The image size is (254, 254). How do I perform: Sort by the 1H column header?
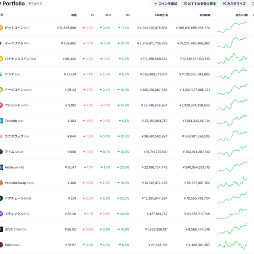[92, 15]
